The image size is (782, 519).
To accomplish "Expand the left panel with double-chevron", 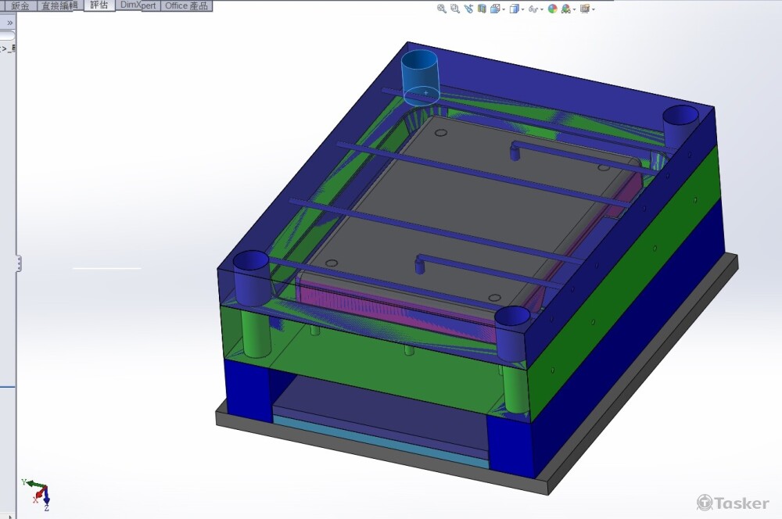I will point(9,23).
